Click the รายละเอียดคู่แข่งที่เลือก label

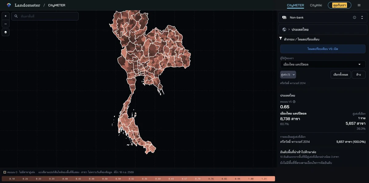[293, 137]
